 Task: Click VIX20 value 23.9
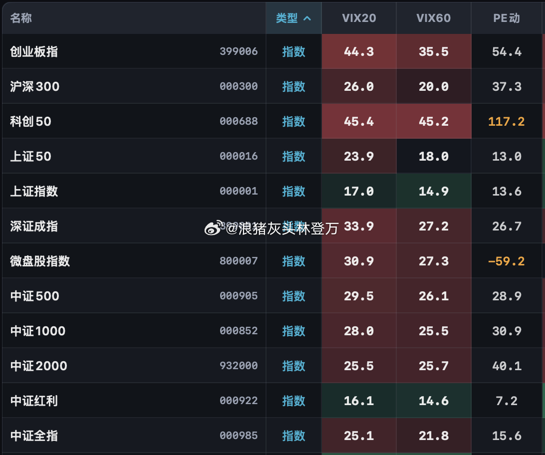tap(359, 156)
